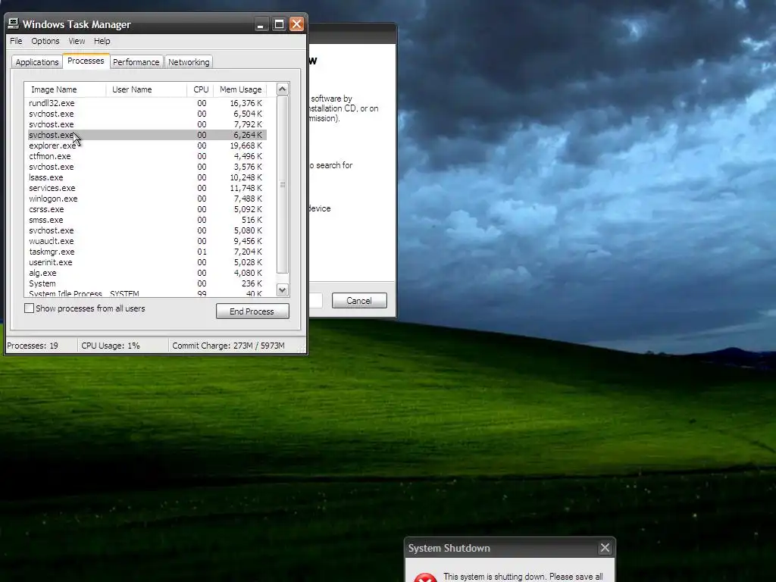Screen dimensions: 776x582
Task: Click the 19,668 K memory value
Action: (x=246, y=145)
